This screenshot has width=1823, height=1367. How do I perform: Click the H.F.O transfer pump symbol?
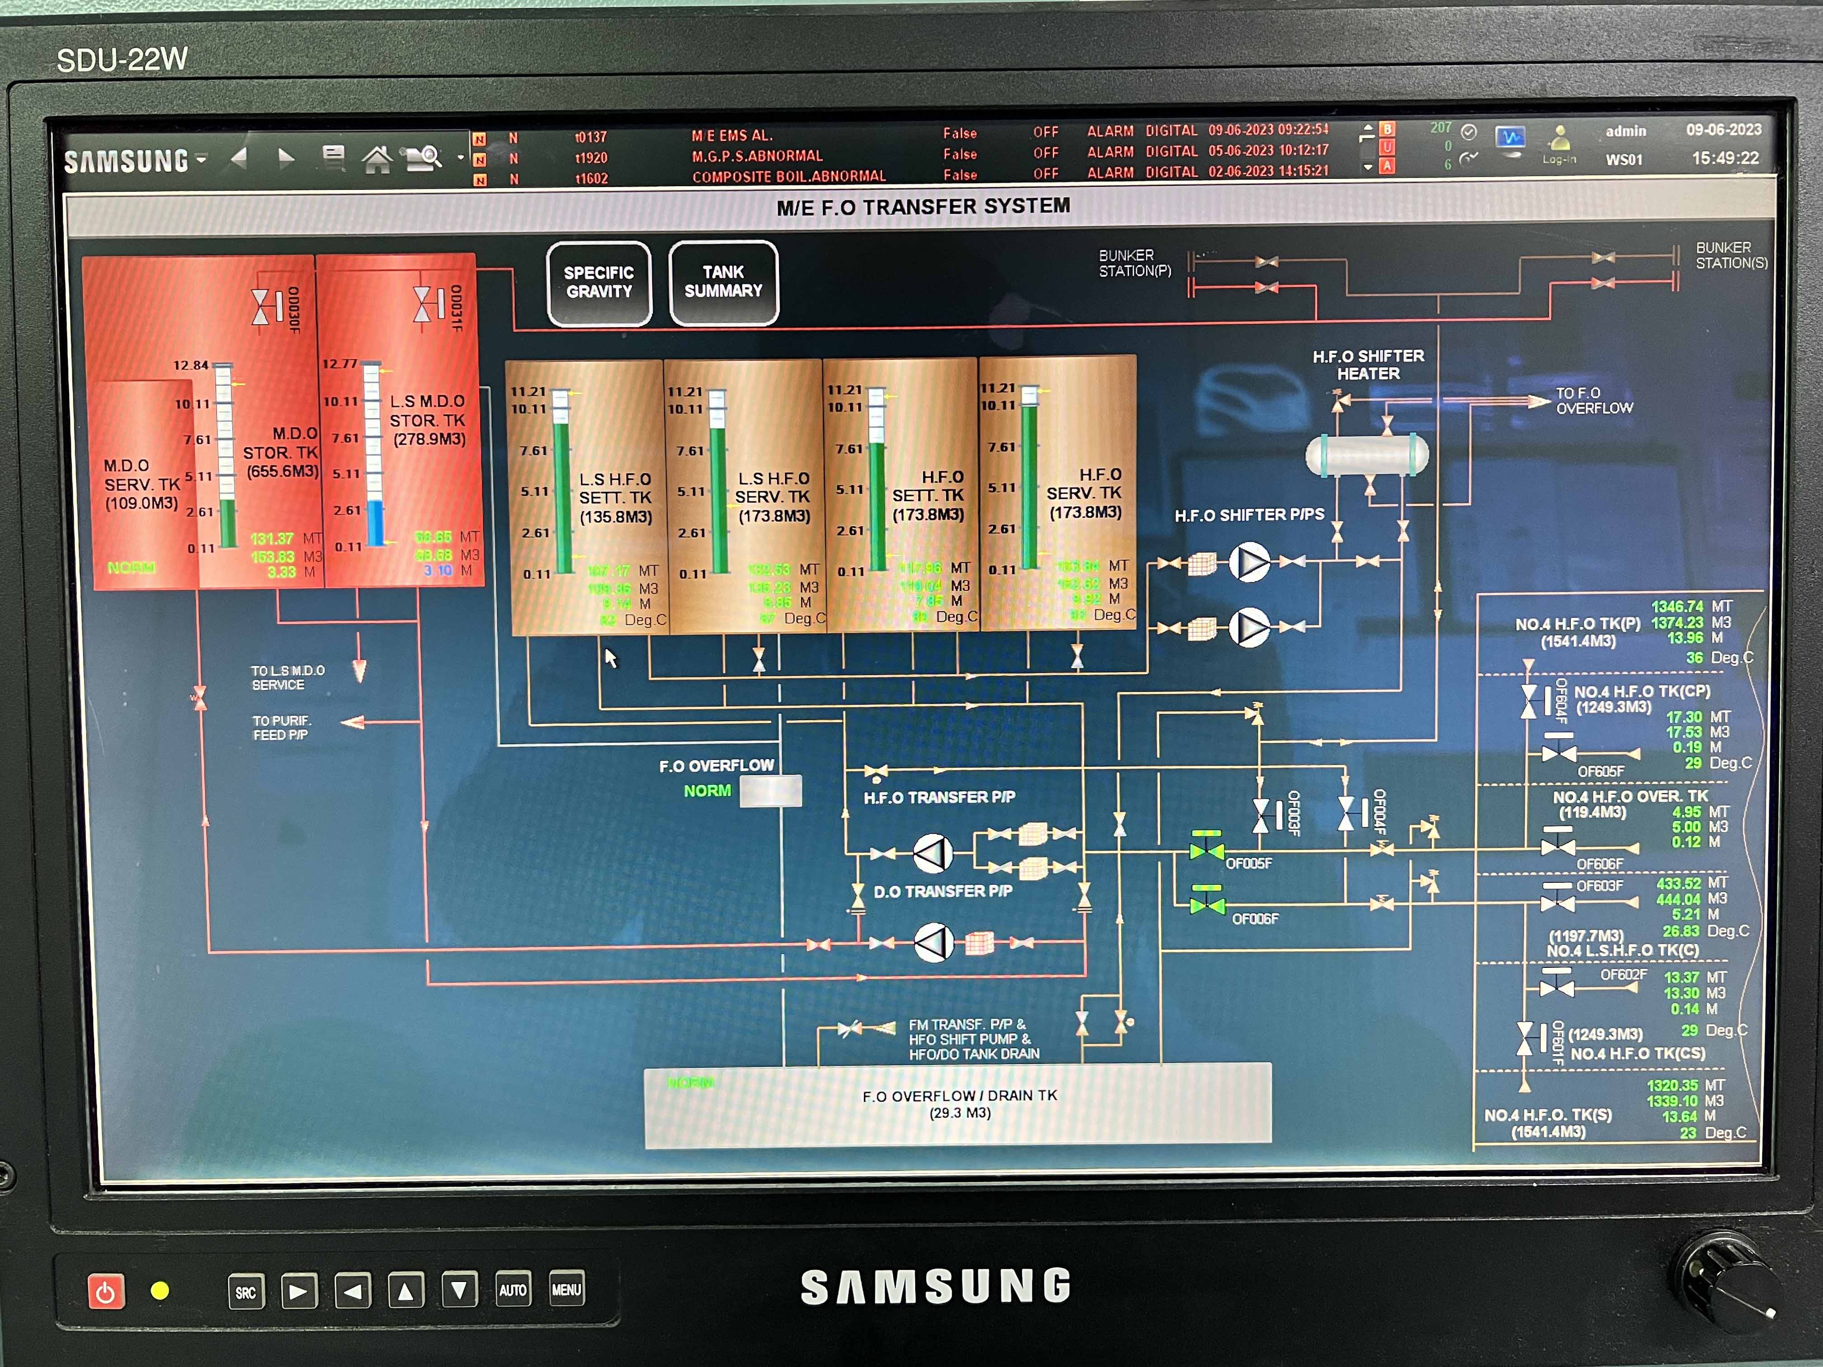933,853
